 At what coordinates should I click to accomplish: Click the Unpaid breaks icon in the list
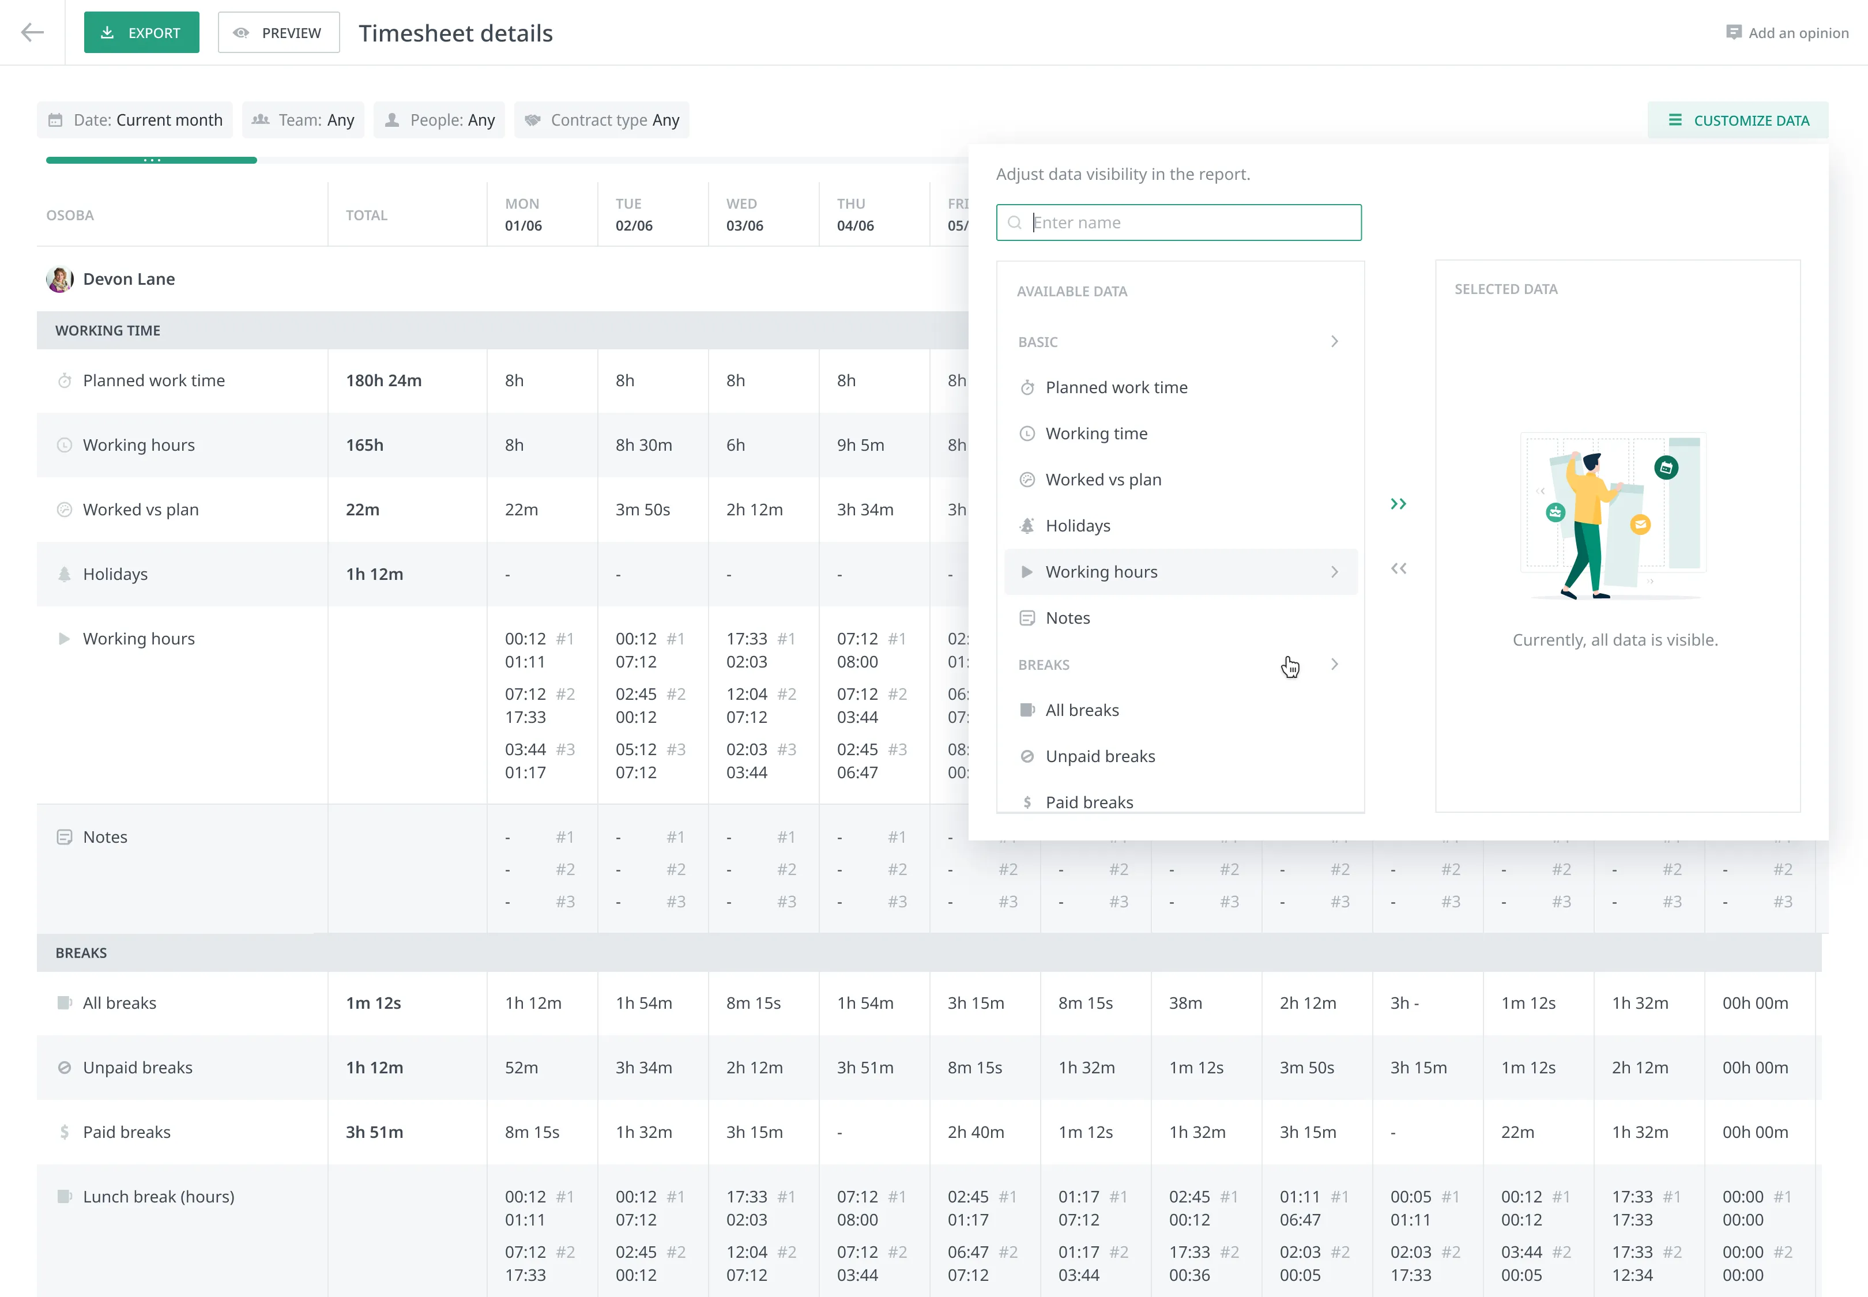point(1027,756)
